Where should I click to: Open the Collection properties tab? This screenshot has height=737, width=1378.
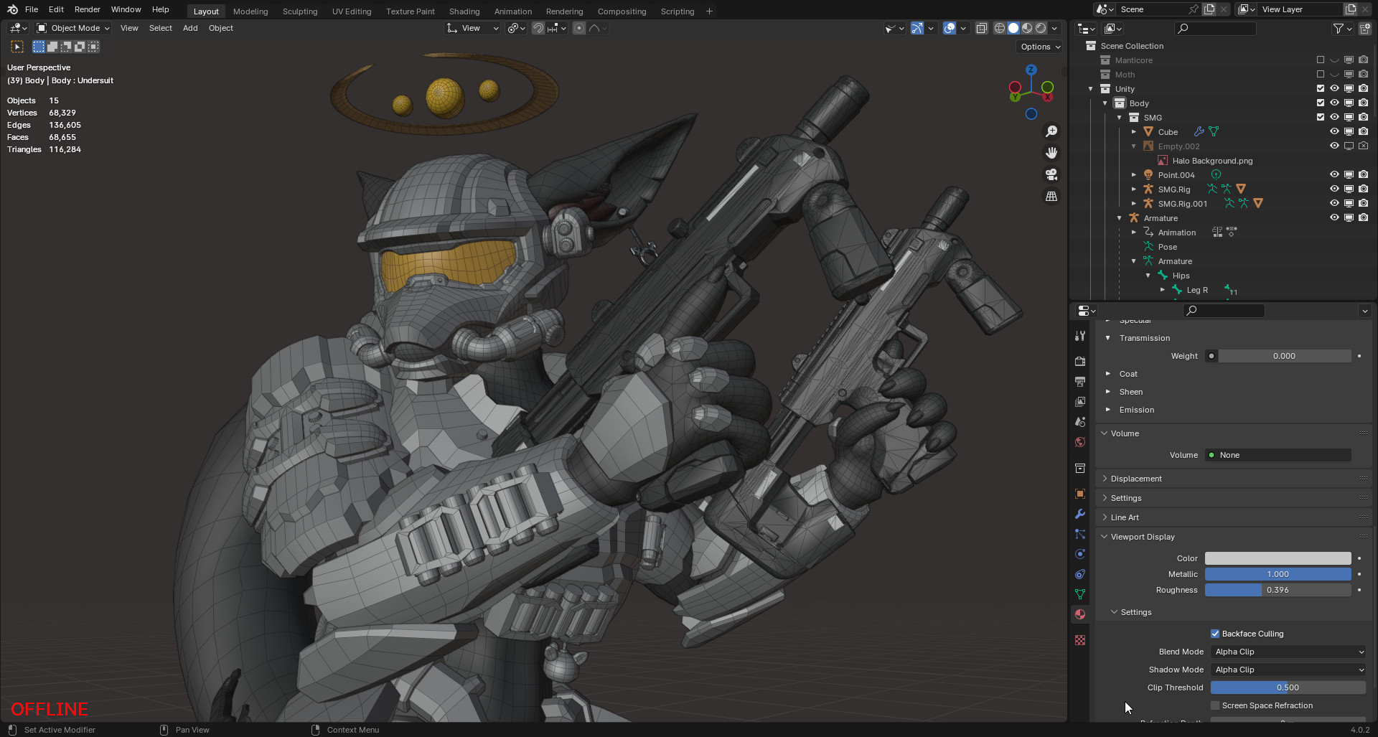(x=1080, y=468)
